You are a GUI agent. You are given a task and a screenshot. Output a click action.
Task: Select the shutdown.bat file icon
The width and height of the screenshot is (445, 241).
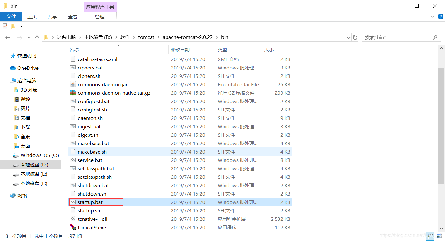click(x=73, y=185)
